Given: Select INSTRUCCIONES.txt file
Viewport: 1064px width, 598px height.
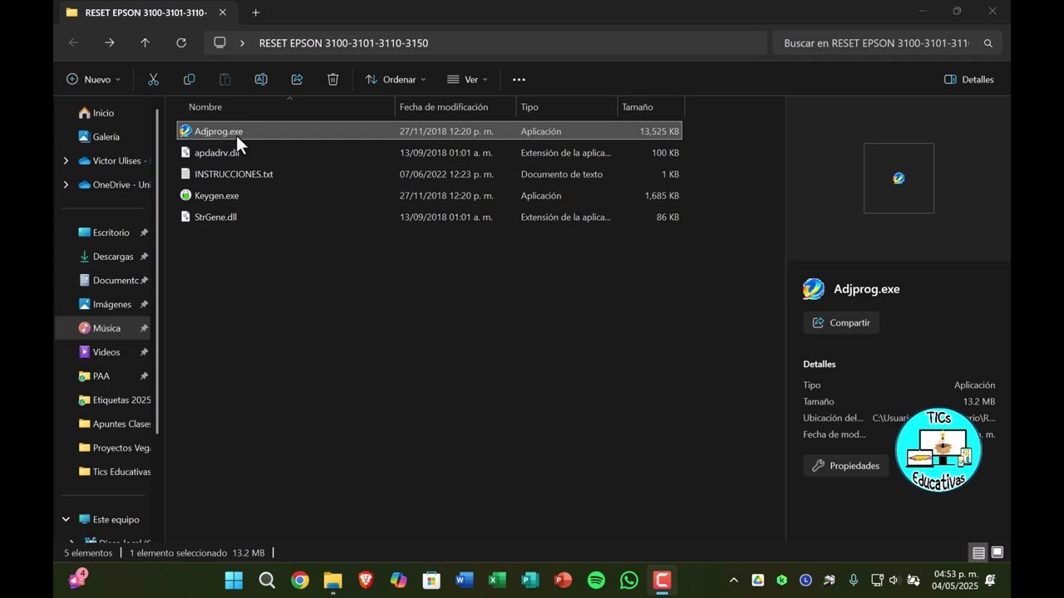Looking at the screenshot, I should coord(429,174).
